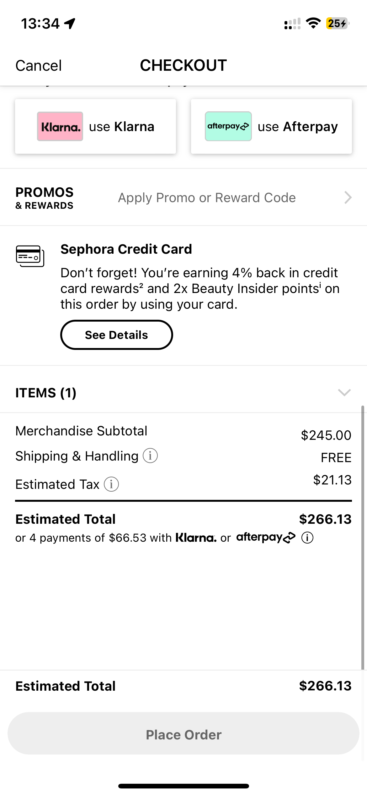
Task: Tap the Klarna logo in installment text
Action: (x=196, y=538)
